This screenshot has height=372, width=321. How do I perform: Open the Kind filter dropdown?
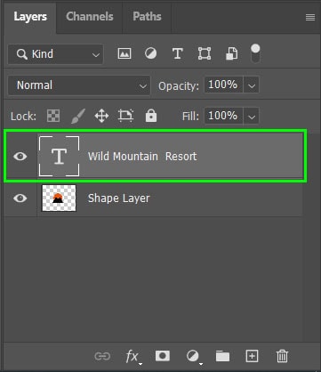pos(56,54)
